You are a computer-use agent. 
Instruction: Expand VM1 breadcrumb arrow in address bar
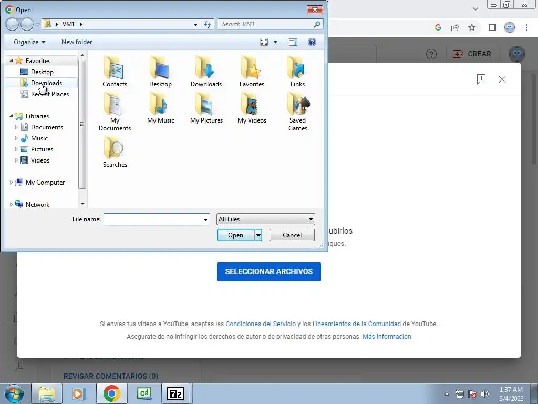coord(81,24)
